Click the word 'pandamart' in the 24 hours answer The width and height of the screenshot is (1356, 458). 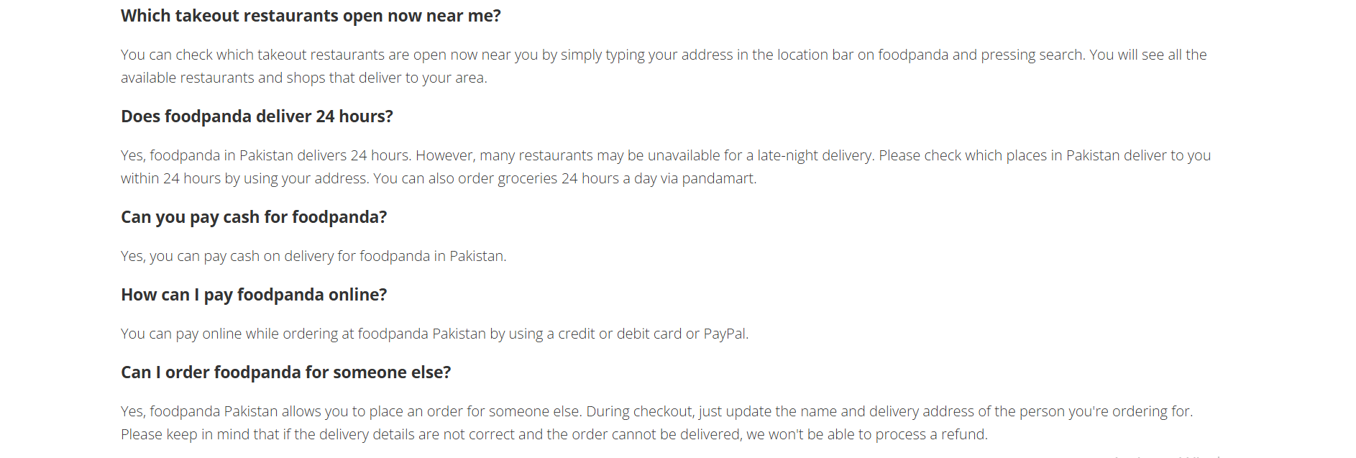(x=718, y=178)
